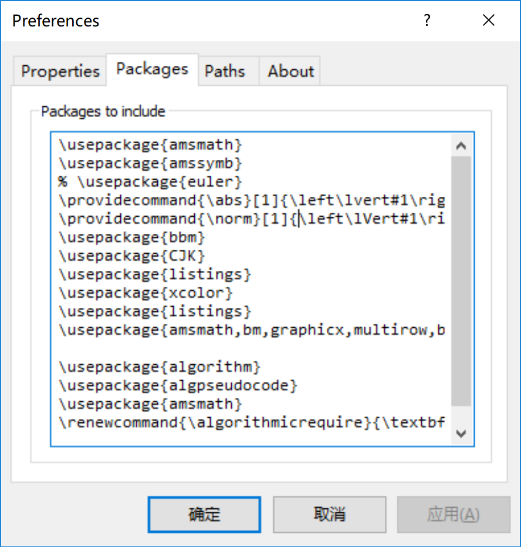Close the Preferences dialog
Viewport: 521px width, 547px height.
click(489, 20)
